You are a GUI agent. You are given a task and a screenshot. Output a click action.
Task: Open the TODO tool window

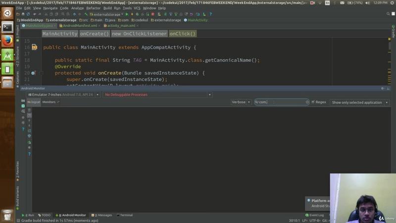[45, 215]
